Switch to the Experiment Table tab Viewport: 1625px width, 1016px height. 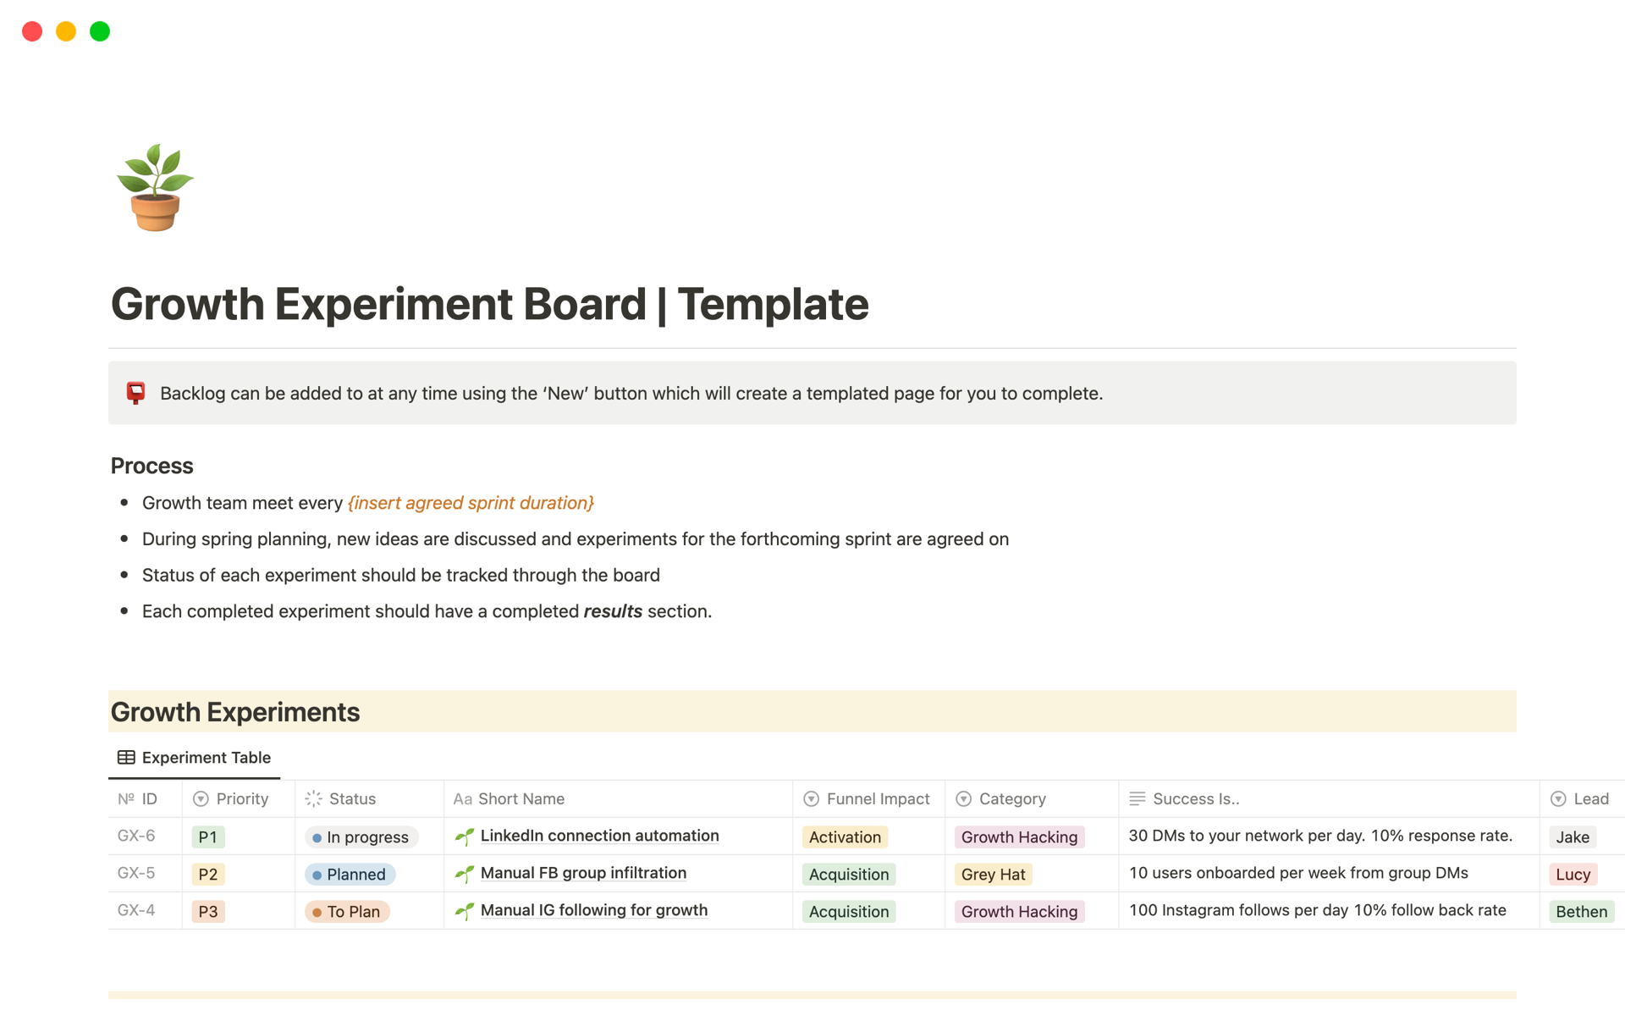195,758
